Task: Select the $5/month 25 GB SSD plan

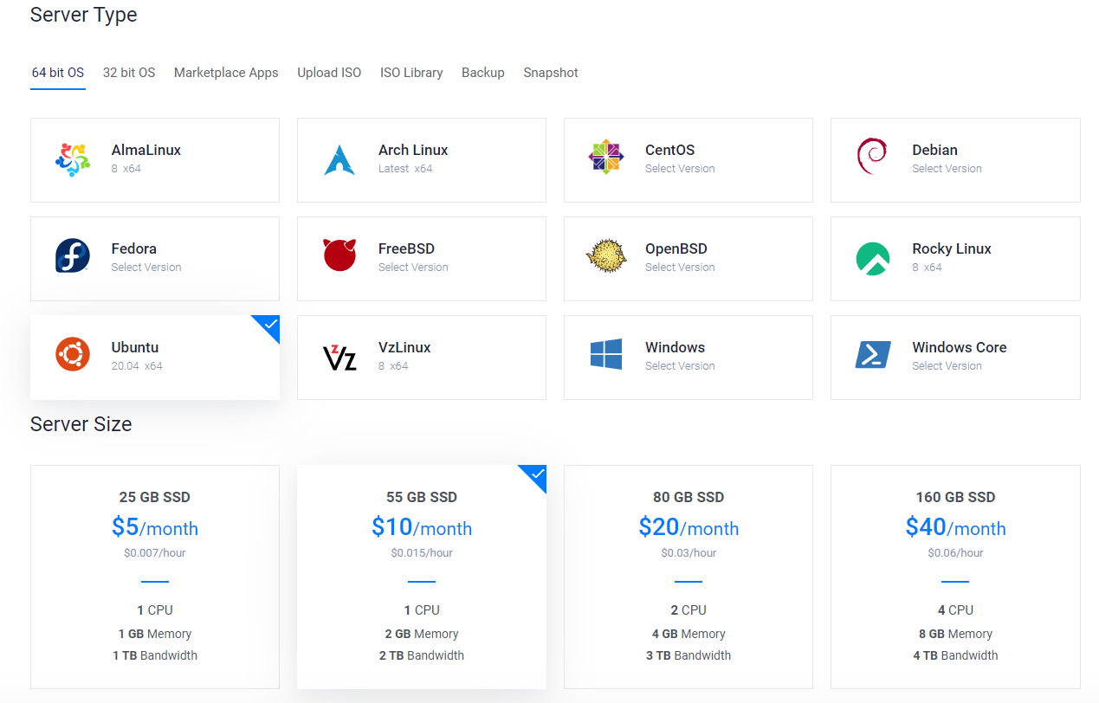Action: (155, 577)
